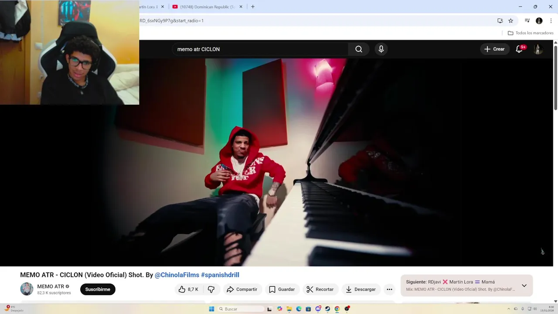Open Task View in taskbar
This screenshot has height=314, width=558.
point(269,309)
